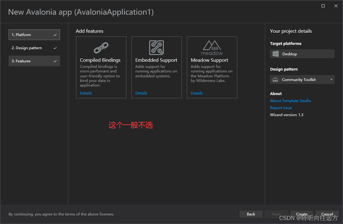Select the Meadow Support feature card
Viewport: 343px width, 224px height.
click(212, 67)
